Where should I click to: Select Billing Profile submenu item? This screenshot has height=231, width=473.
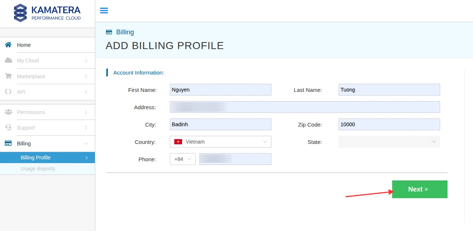tap(47, 158)
